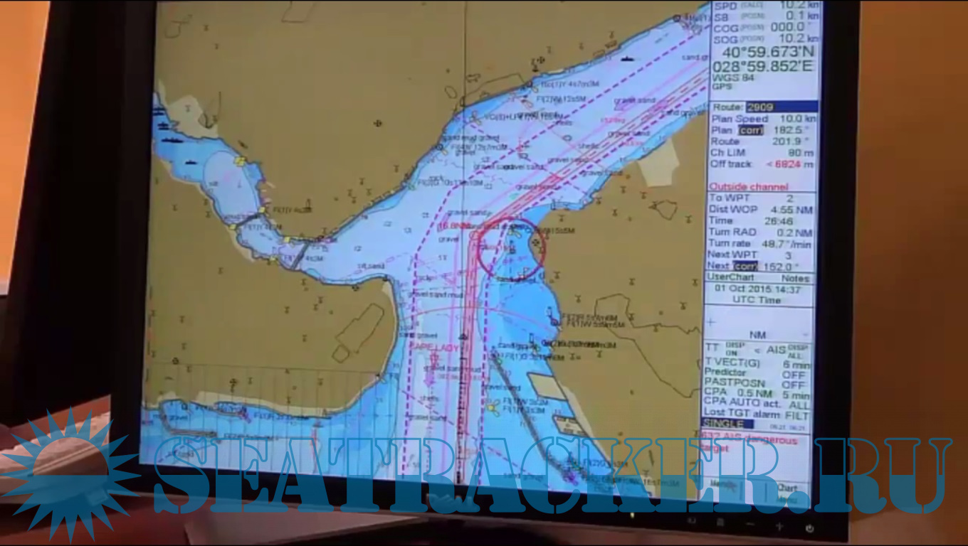The image size is (968, 546).
Task: Click the plus icon above NM range
Action: 710,322
